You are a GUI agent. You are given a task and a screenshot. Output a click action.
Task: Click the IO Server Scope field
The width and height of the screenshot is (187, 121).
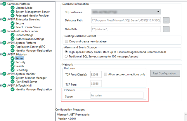tap(117, 95)
